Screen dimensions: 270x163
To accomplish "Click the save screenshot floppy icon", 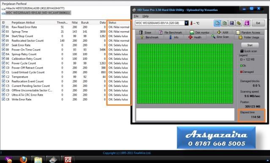I will click(231, 23).
